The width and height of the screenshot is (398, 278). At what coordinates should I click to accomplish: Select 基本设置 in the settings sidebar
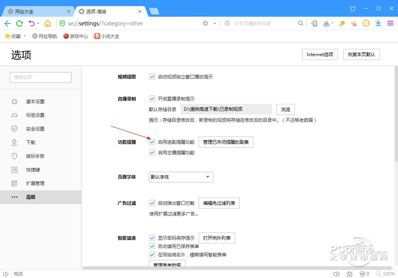(35, 102)
